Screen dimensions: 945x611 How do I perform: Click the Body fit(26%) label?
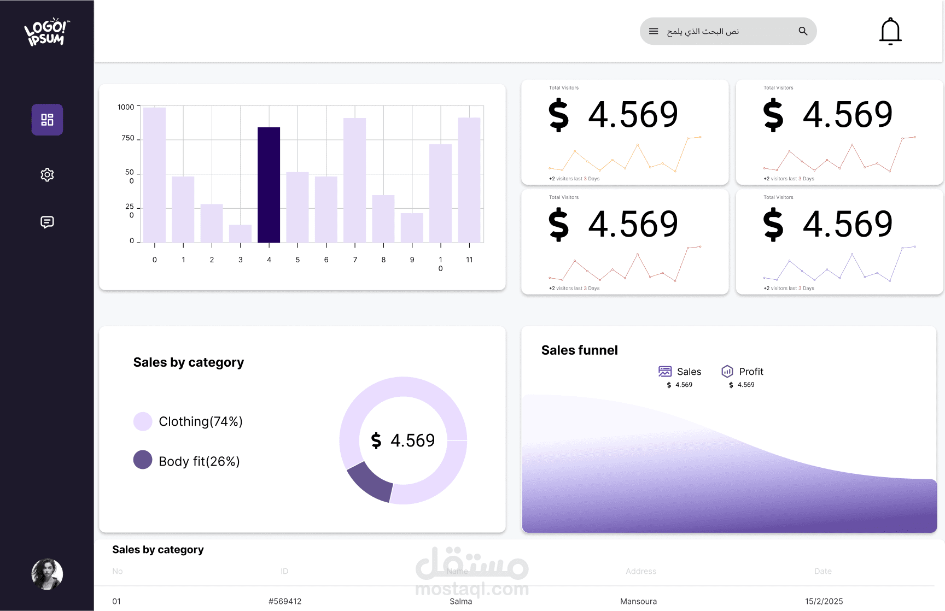pos(199,461)
